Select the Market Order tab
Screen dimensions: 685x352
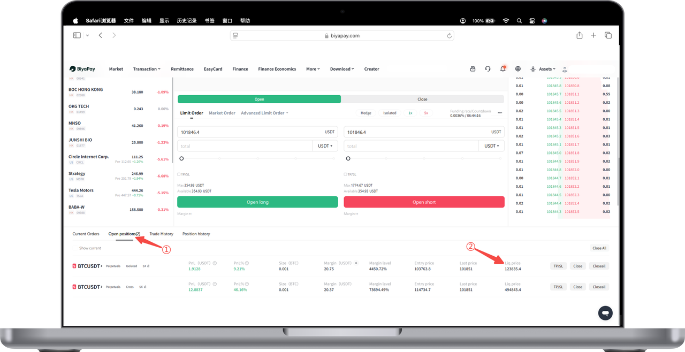222,113
